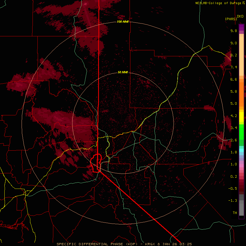
Task: Click the 9.0 scale value
Action: (234, 43)
